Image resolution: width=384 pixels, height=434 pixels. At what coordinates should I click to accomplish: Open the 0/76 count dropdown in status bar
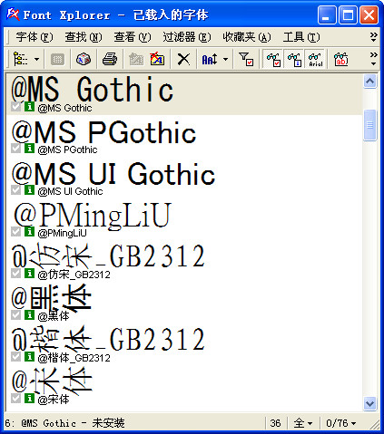(x=340, y=423)
